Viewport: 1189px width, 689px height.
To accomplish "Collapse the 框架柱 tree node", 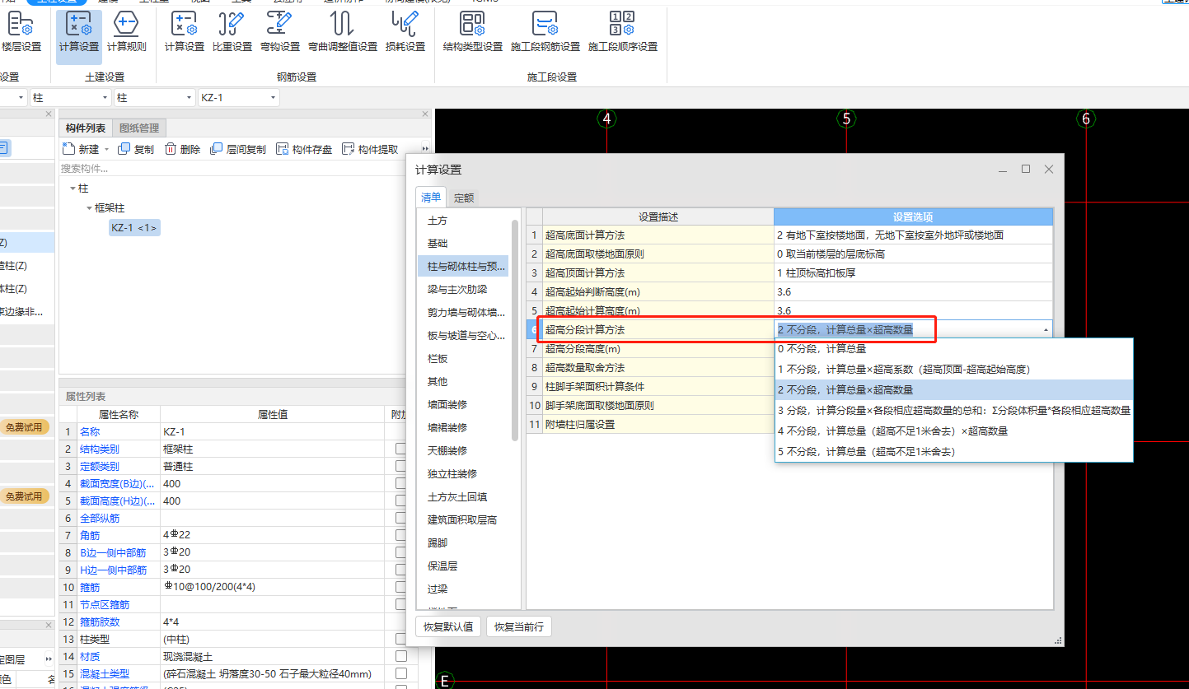I will coord(89,208).
